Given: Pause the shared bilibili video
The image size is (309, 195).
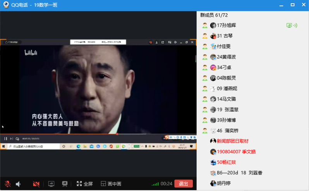Looking at the screenshot, I should point(5,139).
